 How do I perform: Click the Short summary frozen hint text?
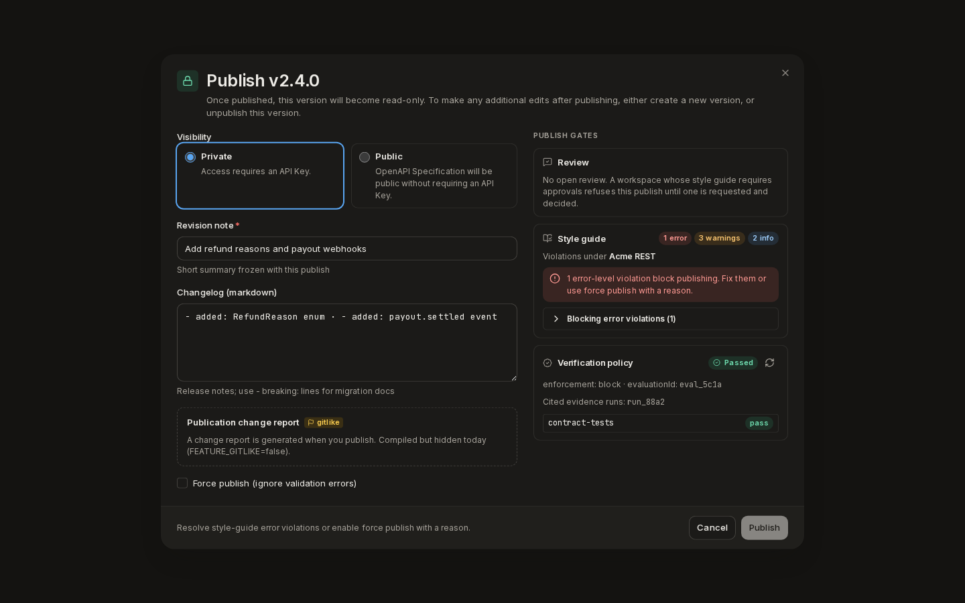(253, 270)
